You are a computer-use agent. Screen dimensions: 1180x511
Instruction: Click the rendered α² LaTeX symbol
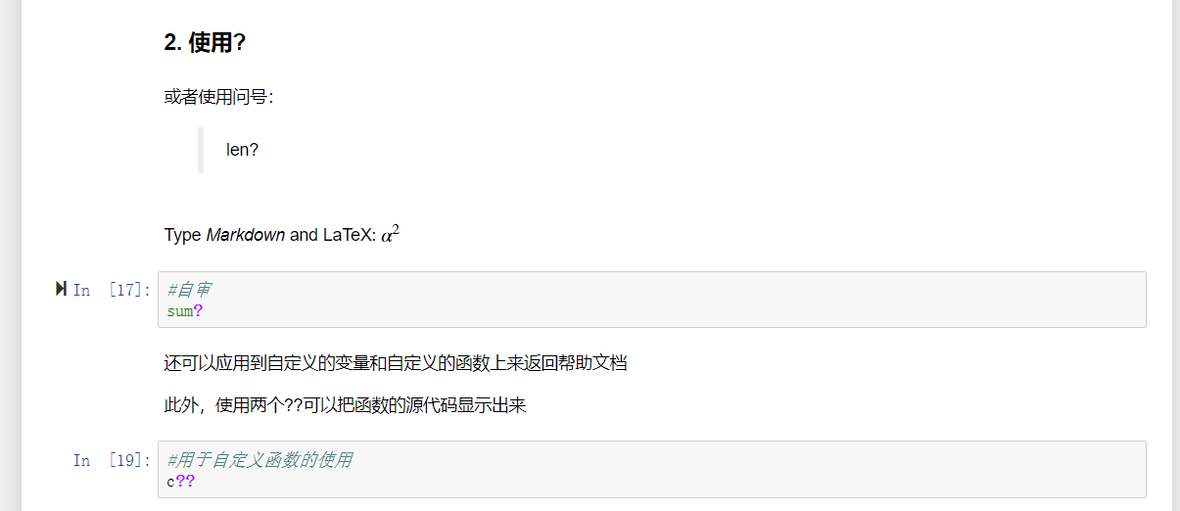point(390,234)
